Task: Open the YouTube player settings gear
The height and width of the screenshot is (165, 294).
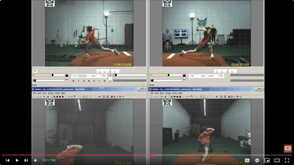Action: tap(257, 160)
